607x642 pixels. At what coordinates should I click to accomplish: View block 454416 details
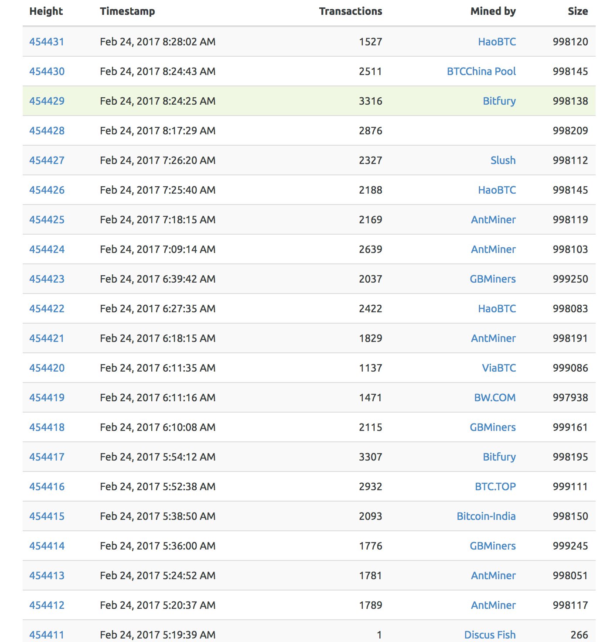click(47, 487)
